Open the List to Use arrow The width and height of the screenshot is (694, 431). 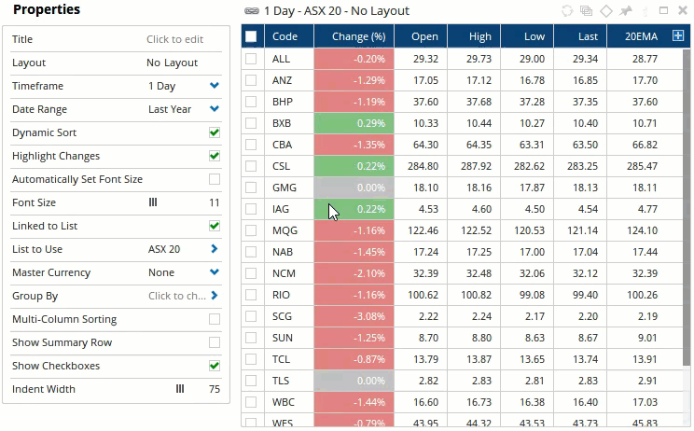pos(215,249)
